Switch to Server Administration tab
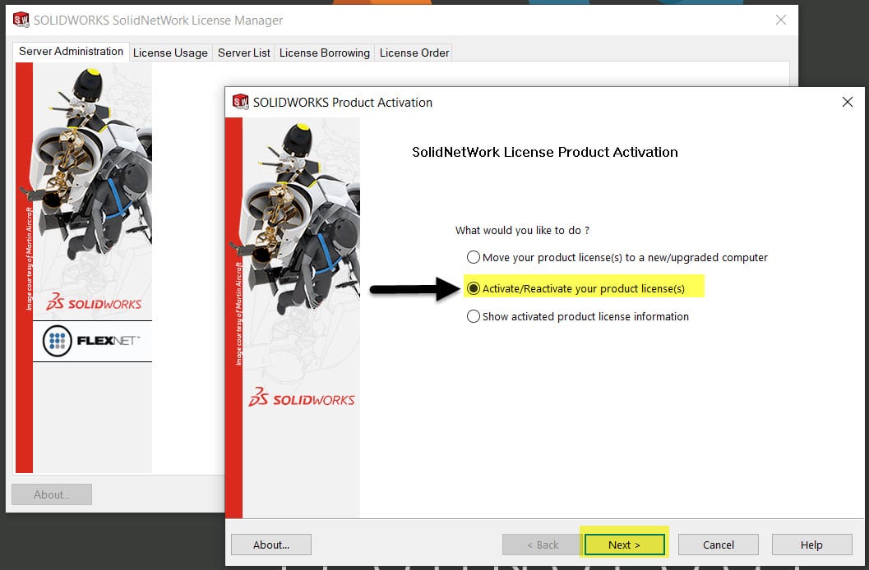Viewport: 869px width, 570px height. coord(71,52)
